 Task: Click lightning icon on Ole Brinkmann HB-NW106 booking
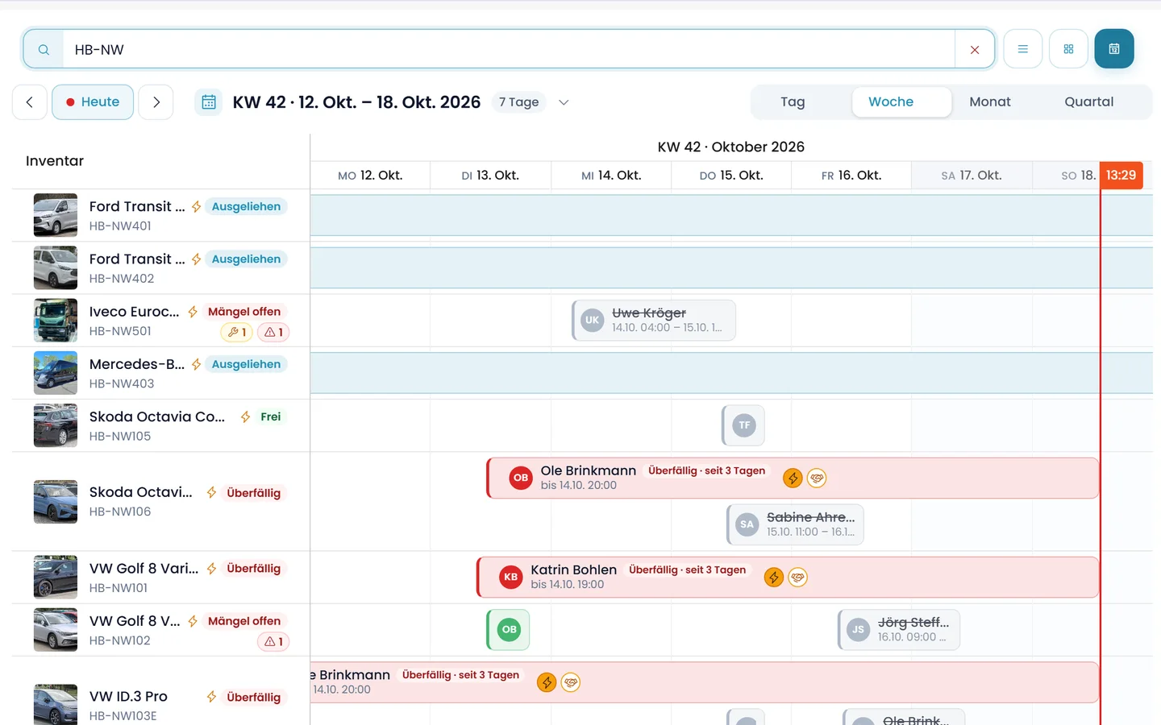click(x=793, y=478)
